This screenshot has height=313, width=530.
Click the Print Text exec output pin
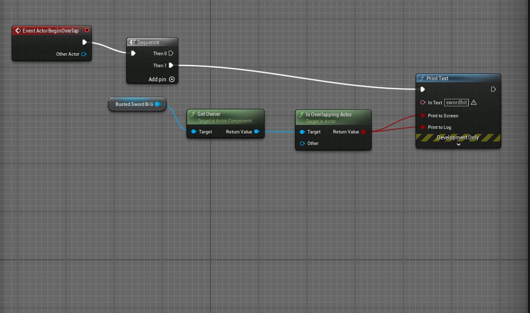pos(493,89)
